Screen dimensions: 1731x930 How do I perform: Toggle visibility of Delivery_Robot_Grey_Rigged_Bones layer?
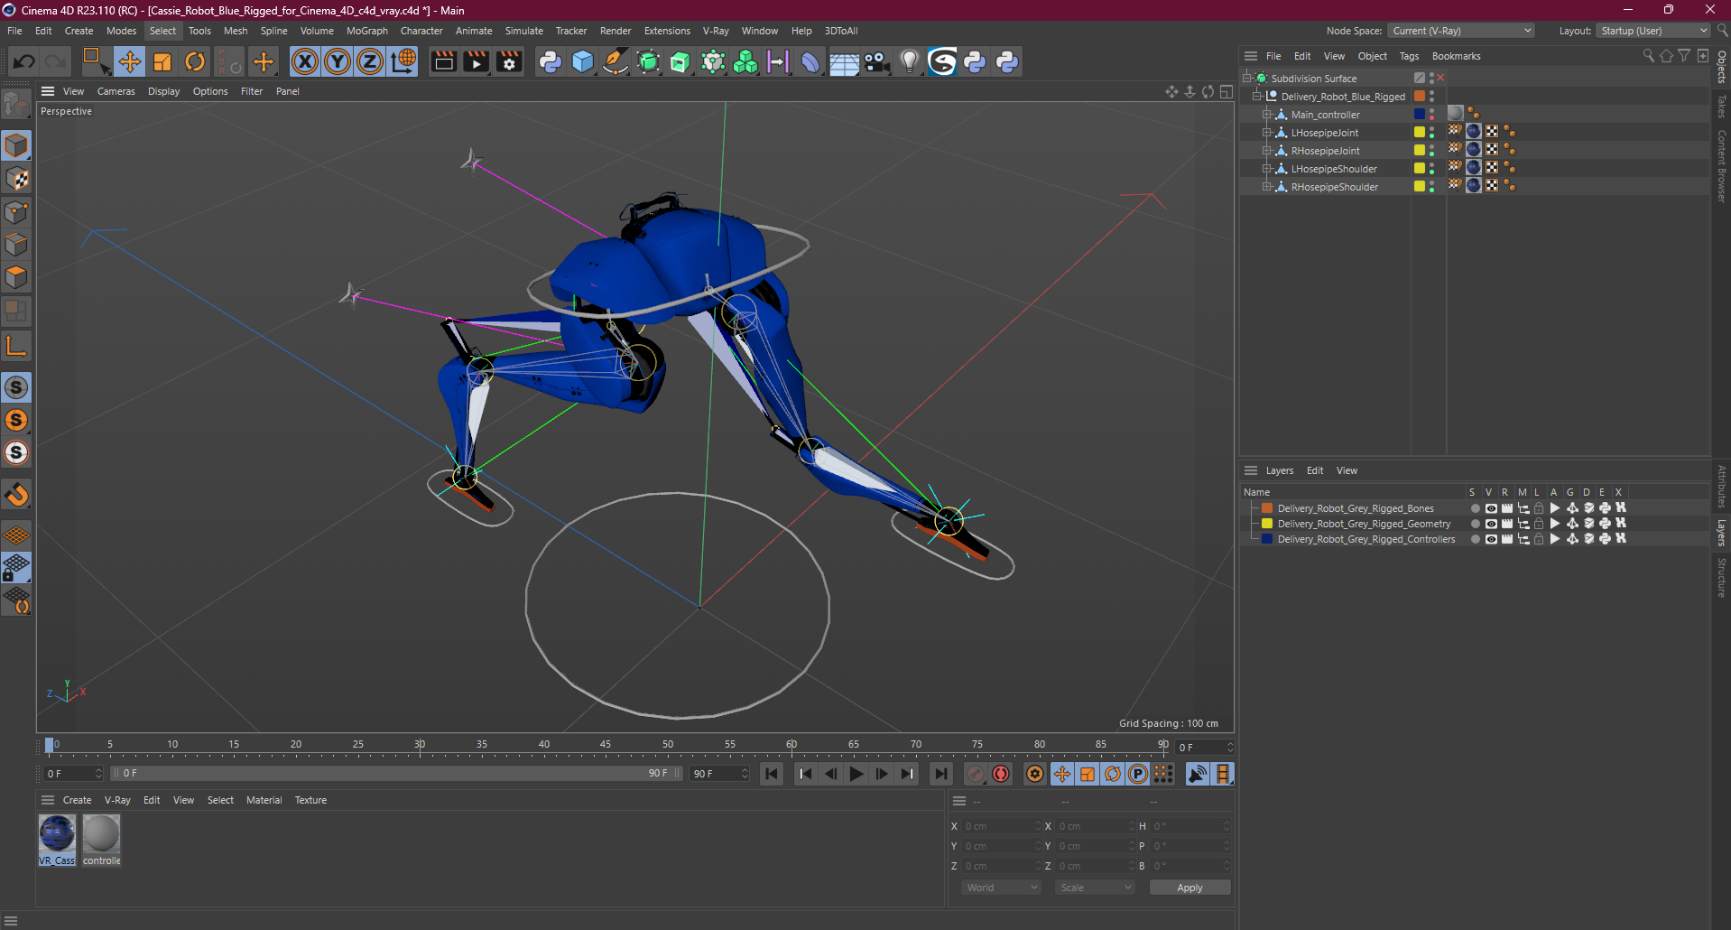(x=1490, y=508)
